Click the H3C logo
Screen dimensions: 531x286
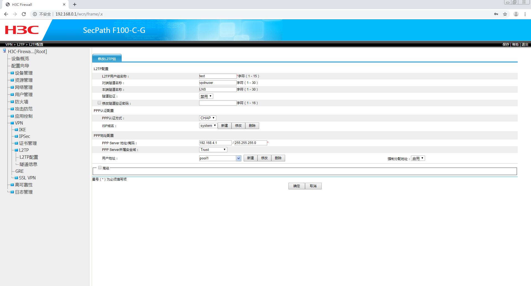click(22, 30)
